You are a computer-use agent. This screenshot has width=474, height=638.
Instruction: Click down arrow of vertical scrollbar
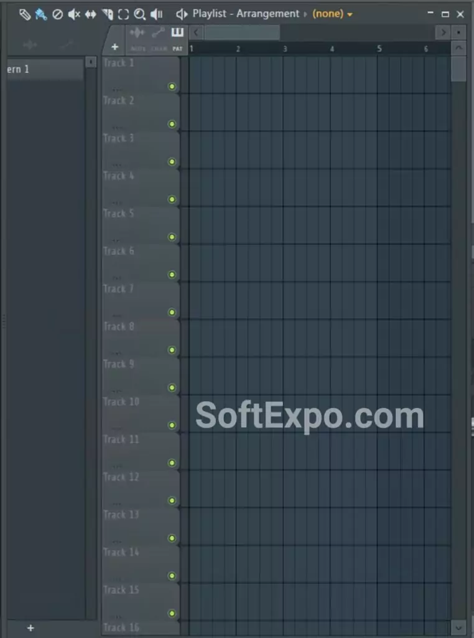click(458, 628)
